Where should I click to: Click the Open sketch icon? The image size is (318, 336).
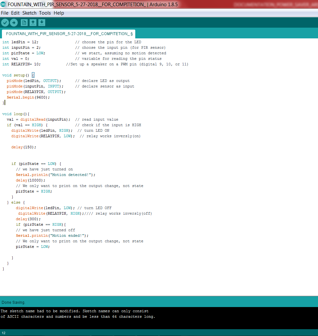(x=33, y=22)
